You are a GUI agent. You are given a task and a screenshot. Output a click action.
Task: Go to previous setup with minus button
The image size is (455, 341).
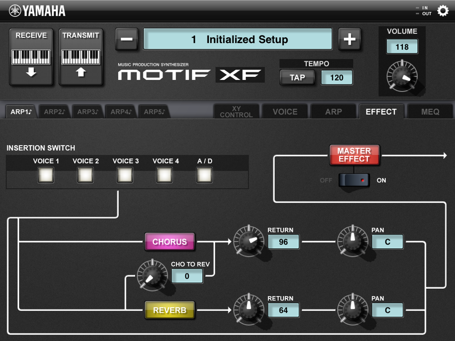coord(126,39)
